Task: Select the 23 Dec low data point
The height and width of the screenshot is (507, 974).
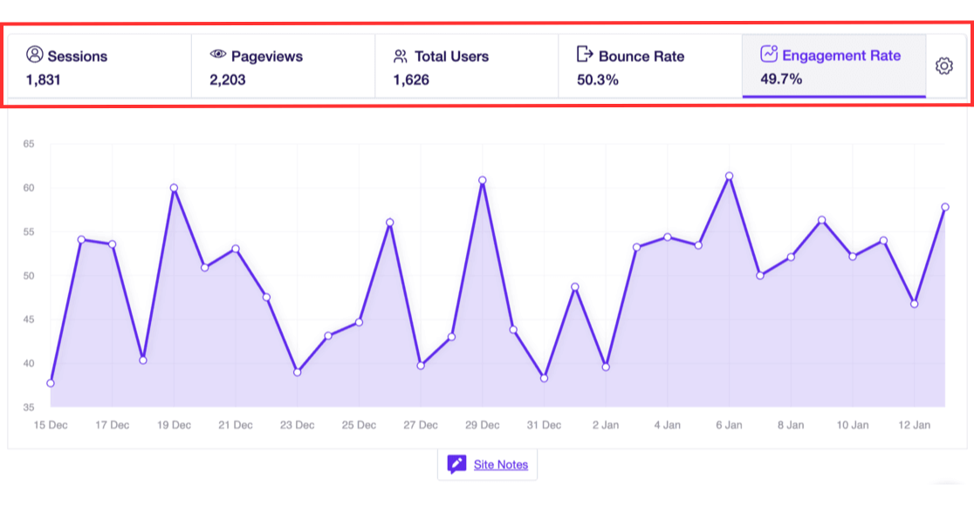Action: coord(298,372)
